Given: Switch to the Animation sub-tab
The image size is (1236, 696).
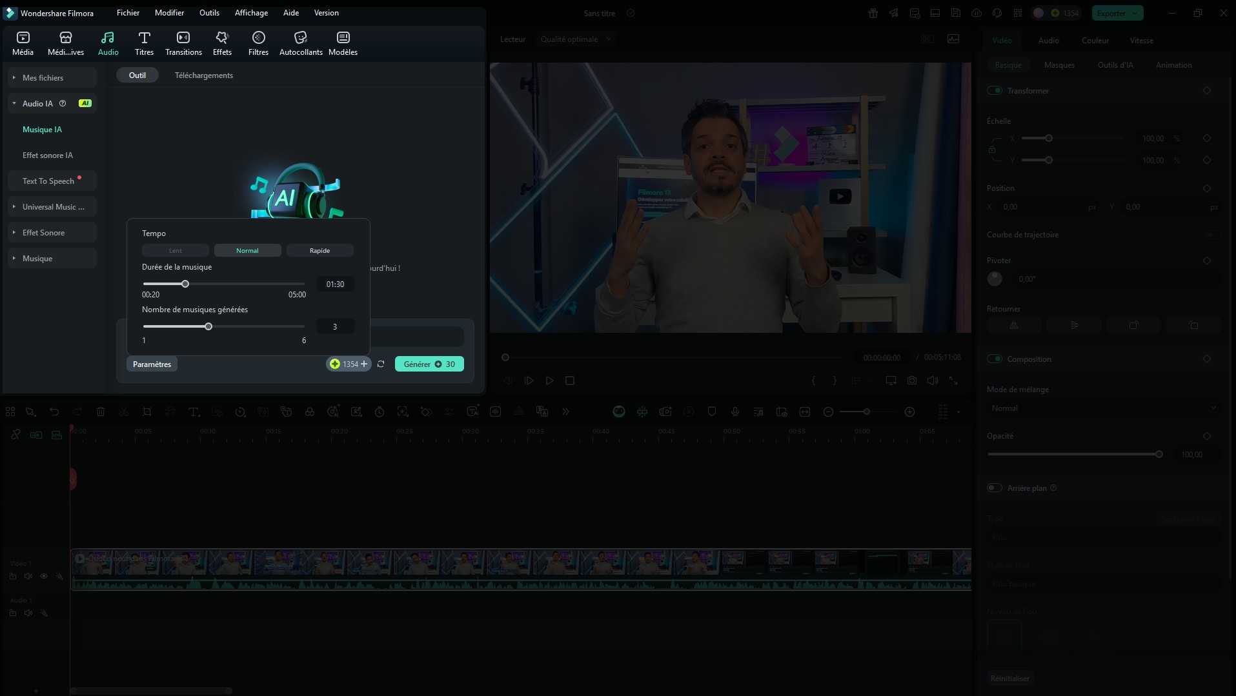Looking at the screenshot, I should (x=1173, y=65).
